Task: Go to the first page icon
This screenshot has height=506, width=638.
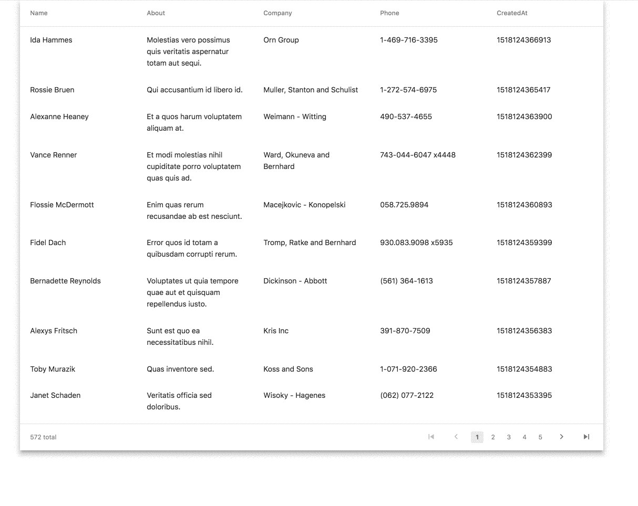Action: (431, 437)
